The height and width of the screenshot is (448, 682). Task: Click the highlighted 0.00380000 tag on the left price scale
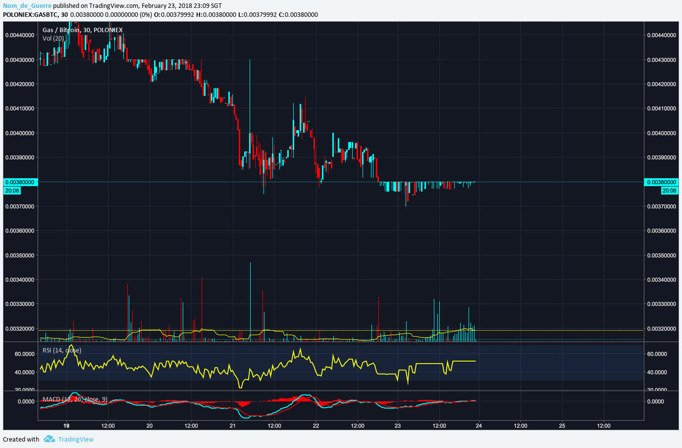coord(20,182)
